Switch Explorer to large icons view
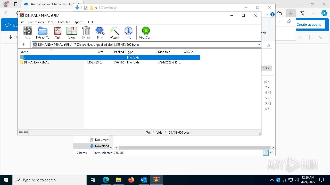This screenshot has height=185, width=330. coord(271,153)
